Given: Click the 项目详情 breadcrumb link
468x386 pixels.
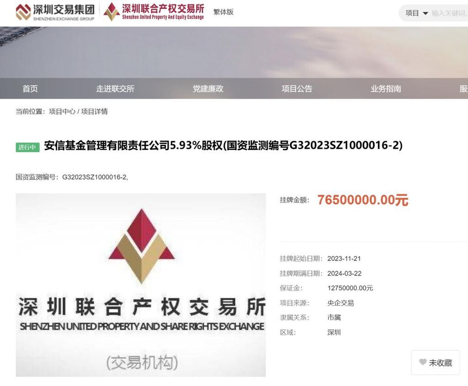Looking at the screenshot, I should click(x=94, y=111).
